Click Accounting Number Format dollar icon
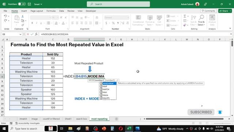This screenshot has width=234, height=132. 106,23
